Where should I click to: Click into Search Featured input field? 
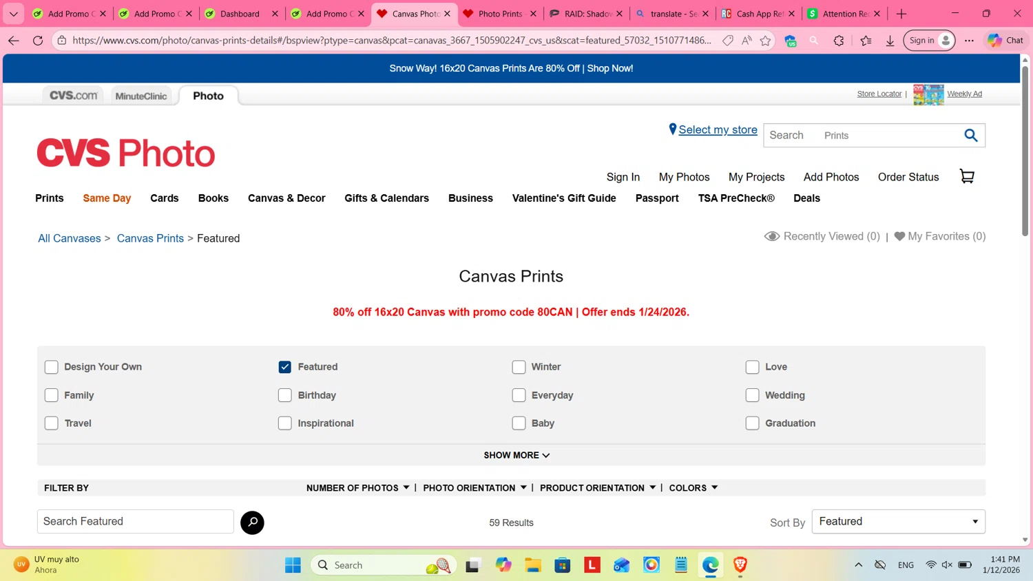coord(136,522)
